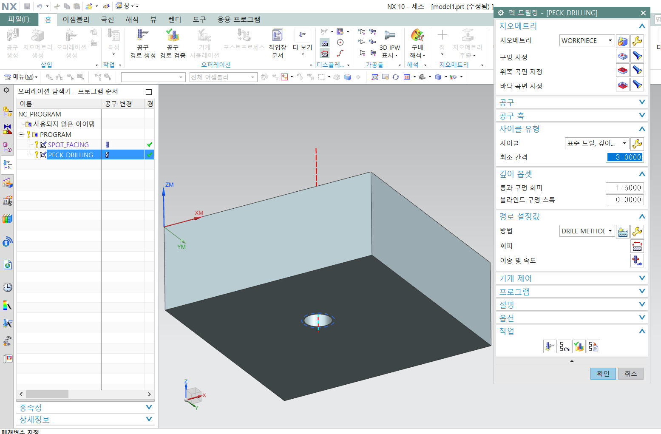Click the 바닥 곡면 지정 select icon
Viewport: 661px width, 434px height.
coord(623,85)
